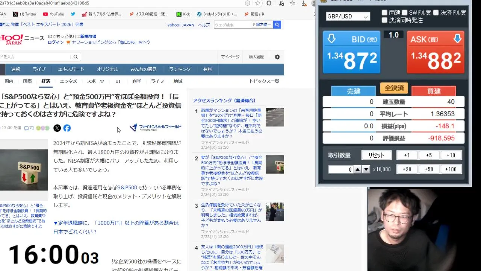Open the マイページ link
481x271 pixels.
(230, 57)
